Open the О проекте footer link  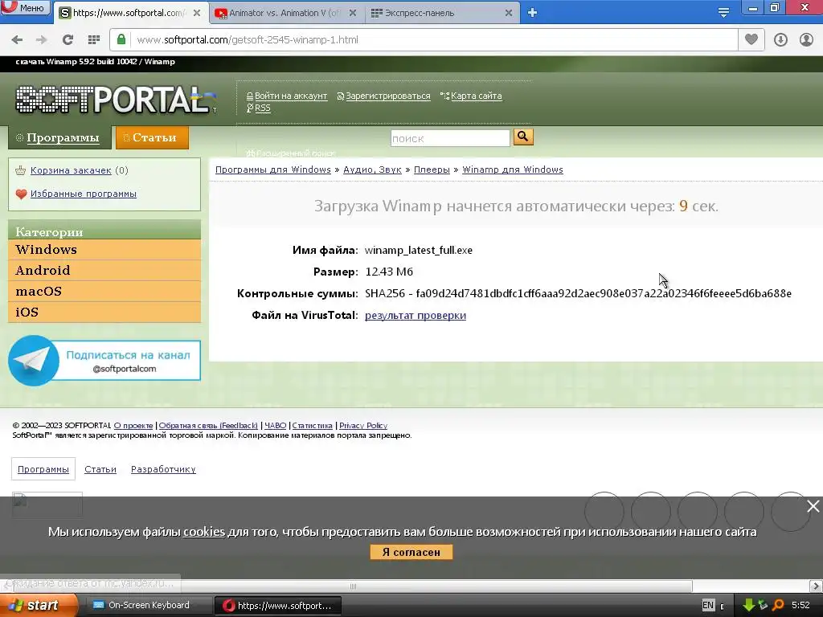pos(133,426)
